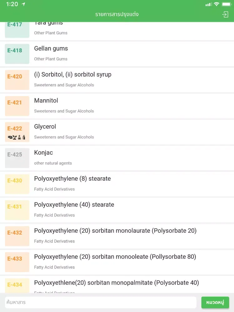234x312 pixels.
Task: Select Polyoxyethylene (8) stearate item
Action: (x=117, y=184)
